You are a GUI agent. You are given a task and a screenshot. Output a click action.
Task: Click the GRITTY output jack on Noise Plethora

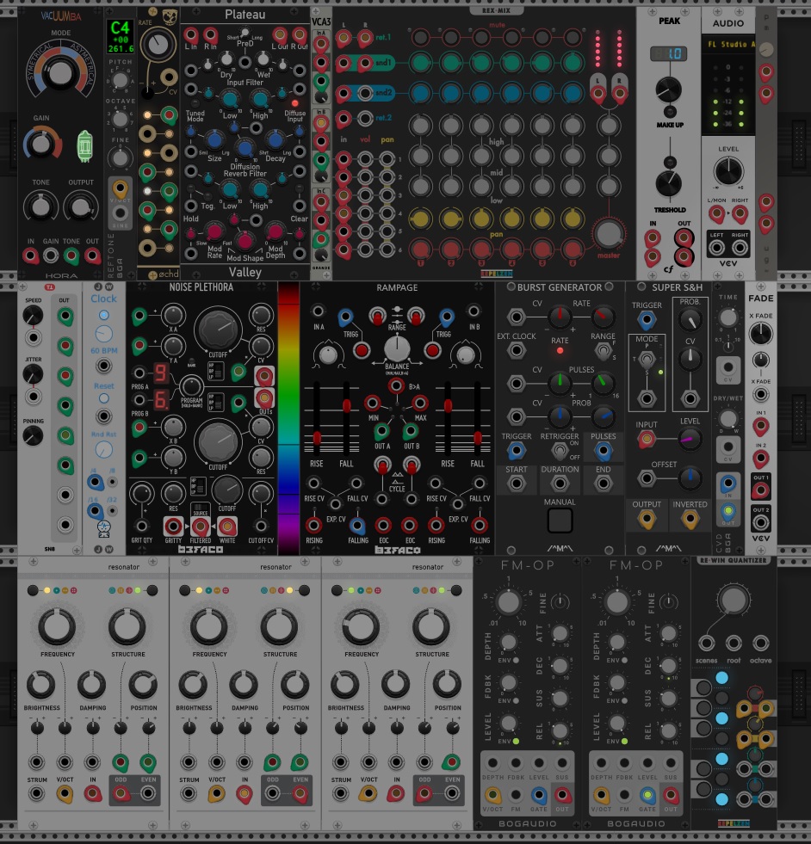tap(173, 527)
